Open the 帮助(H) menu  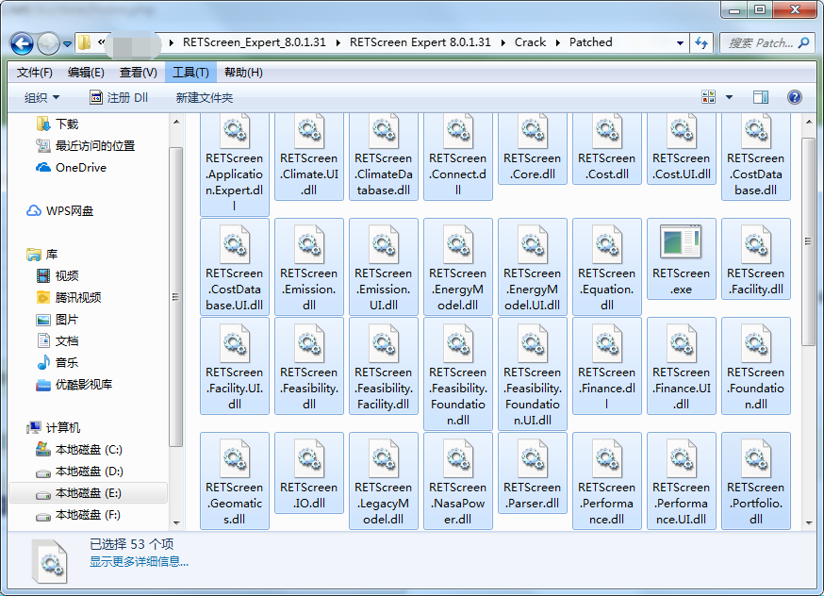click(x=243, y=73)
